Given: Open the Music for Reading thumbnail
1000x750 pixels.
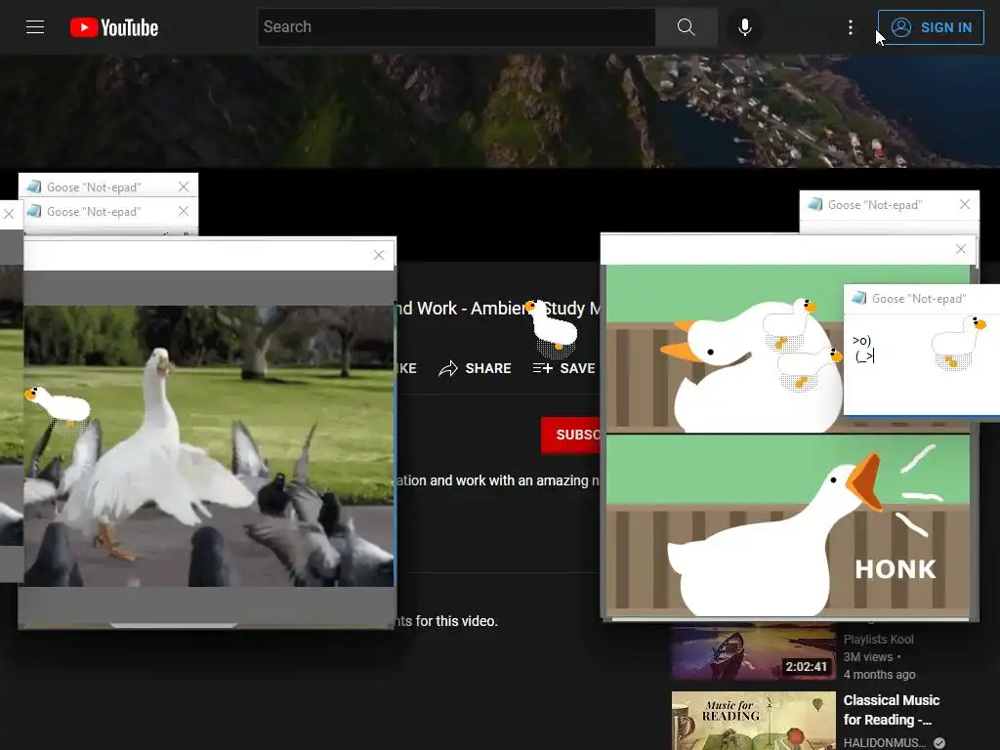Looking at the screenshot, I should point(753,721).
